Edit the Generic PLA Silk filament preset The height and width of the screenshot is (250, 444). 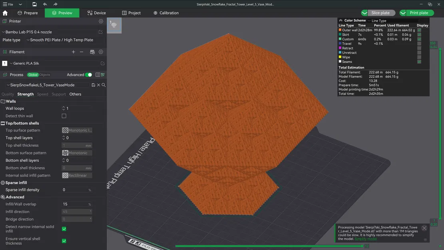point(102,63)
